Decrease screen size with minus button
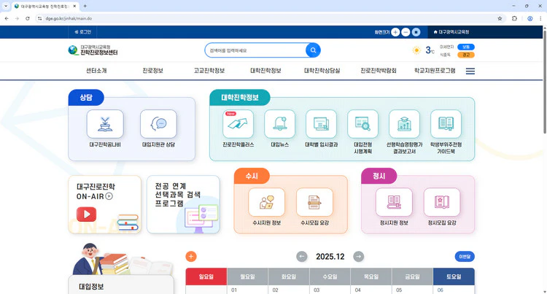547x294 pixels. (406, 32)
